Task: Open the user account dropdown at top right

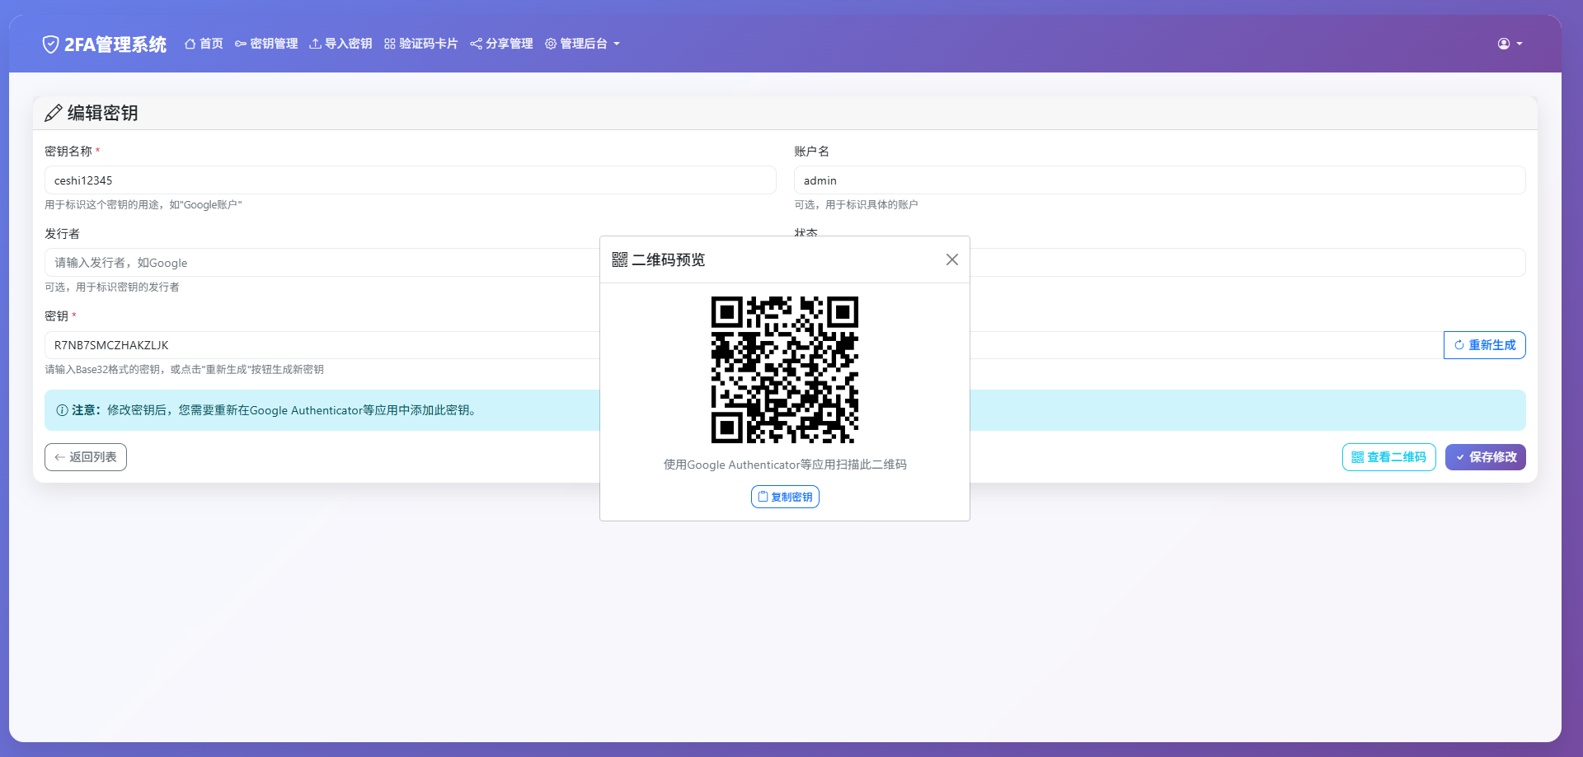Action: [1510, 44]
